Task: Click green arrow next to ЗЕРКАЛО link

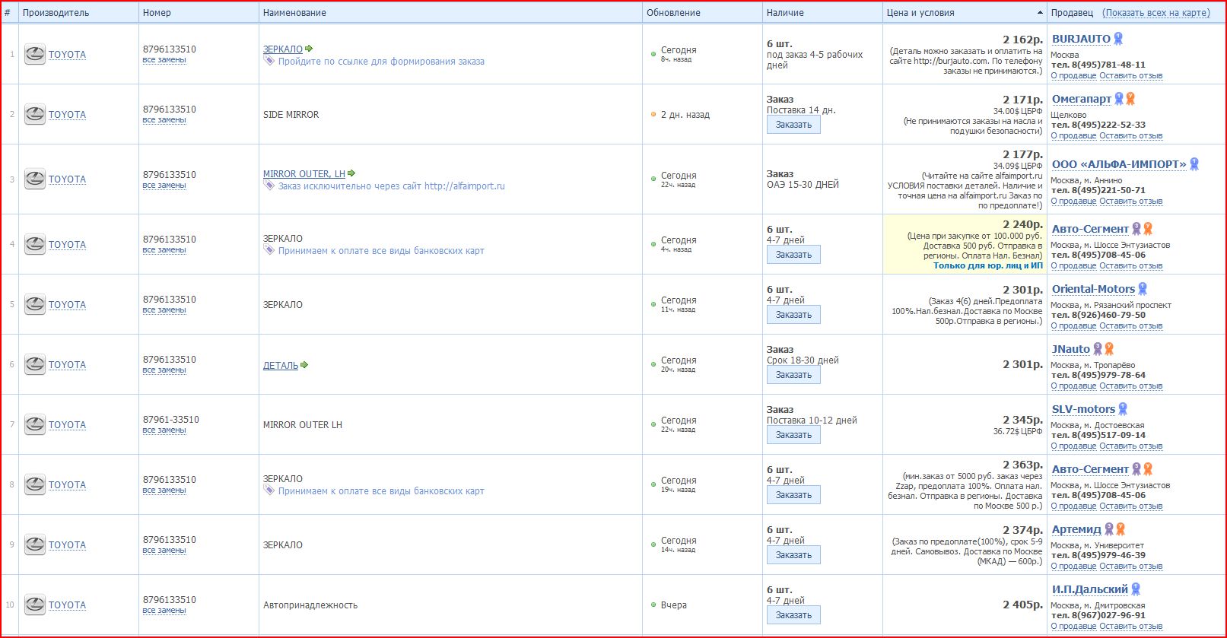Action: [x=309, y=49]
